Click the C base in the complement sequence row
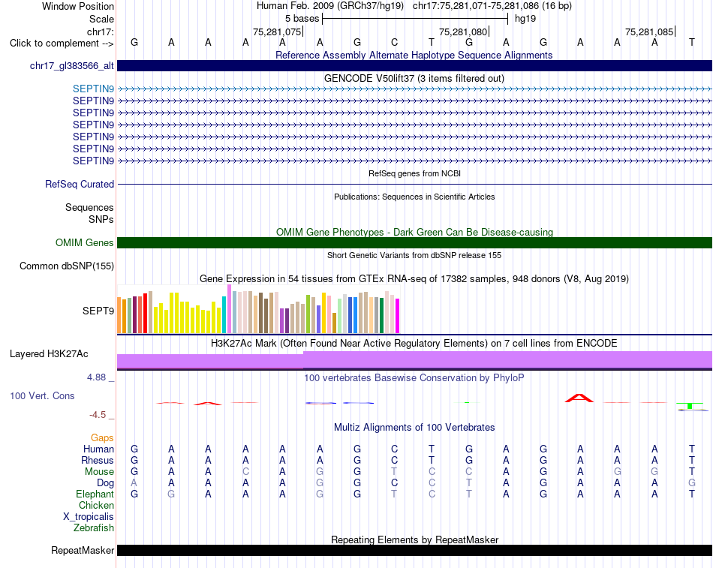The width and height of the screenshot is (713, 568). (x=394, y=42)
